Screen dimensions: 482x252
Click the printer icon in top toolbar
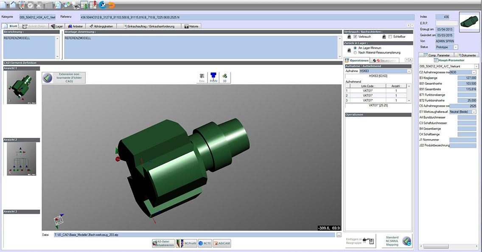coord(75,5)
